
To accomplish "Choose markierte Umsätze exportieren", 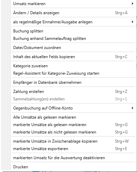I will point(73,149).
